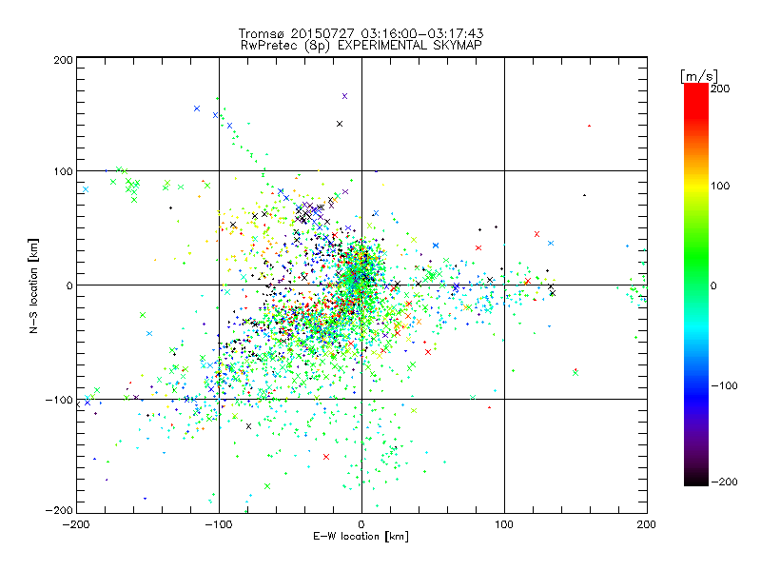Pick the yellow region of the velocity colorbar

pyautogui.click(x=696, y=187)
